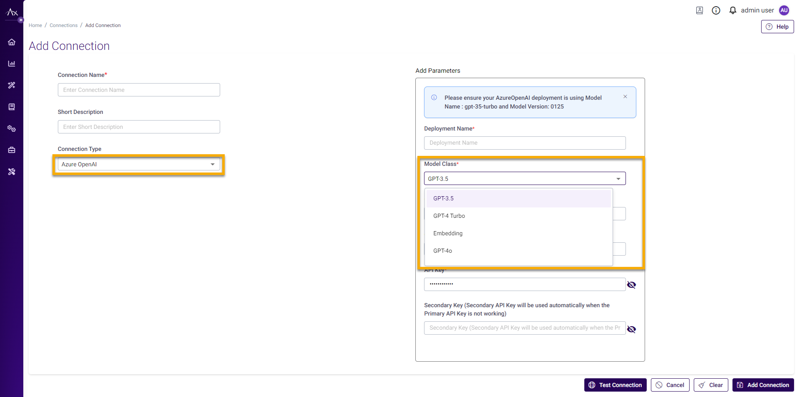This screenshot has height=397, width=799.
Task: Open the tools wrench icon in sidebar
Action: coord(12,172)
